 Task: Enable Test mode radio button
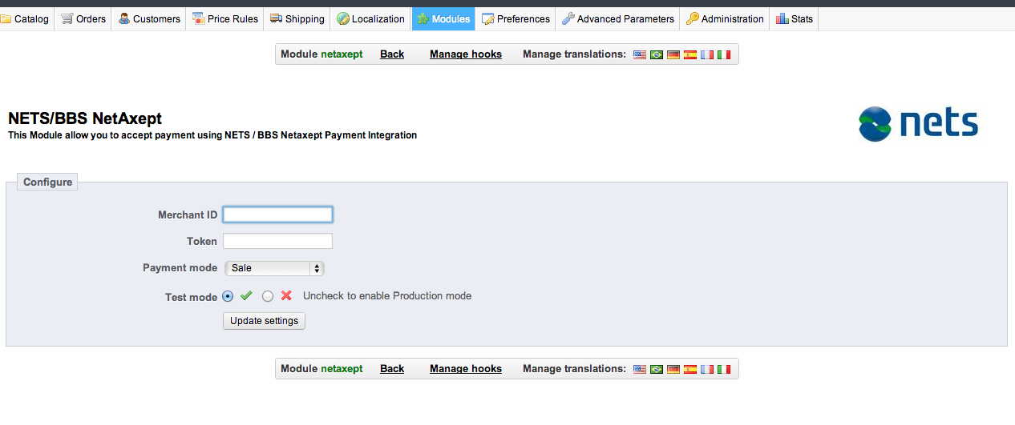click(x=228, y=296)
